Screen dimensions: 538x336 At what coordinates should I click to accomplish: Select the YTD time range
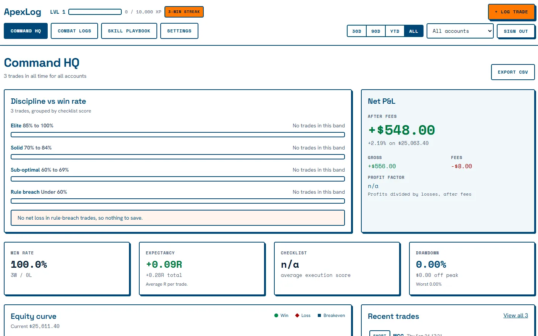[x=395, y=31]
